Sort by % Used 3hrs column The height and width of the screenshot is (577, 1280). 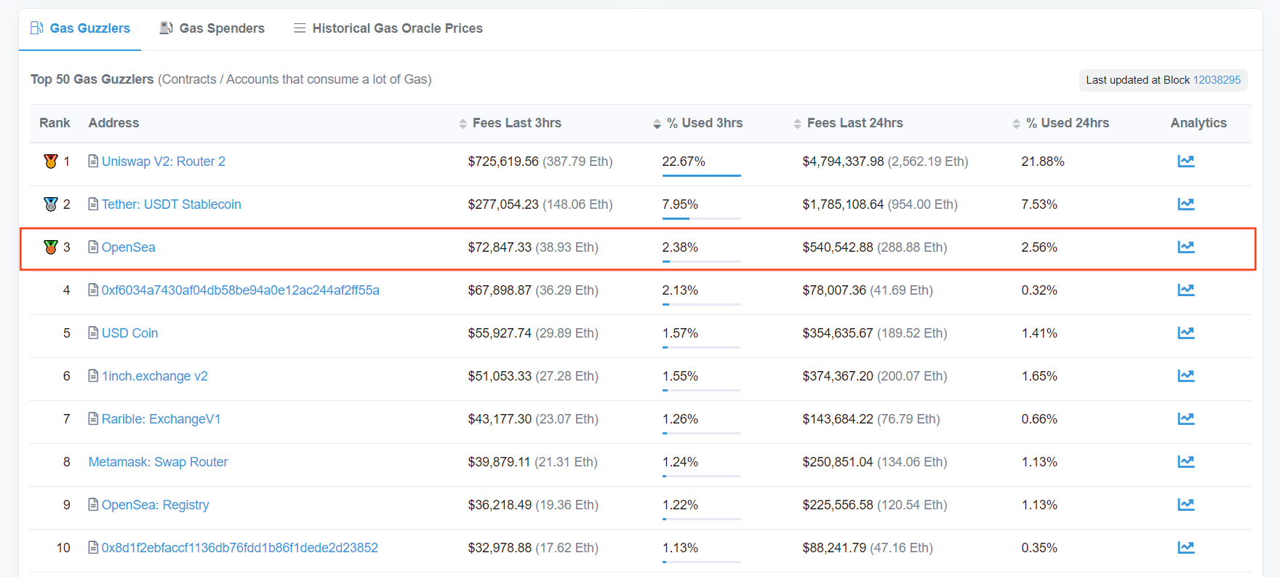[x=704, y=123]
